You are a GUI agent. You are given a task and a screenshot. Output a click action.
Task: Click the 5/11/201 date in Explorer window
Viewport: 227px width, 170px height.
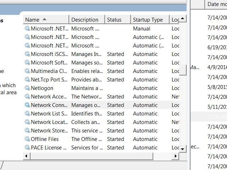click(217, 107)
